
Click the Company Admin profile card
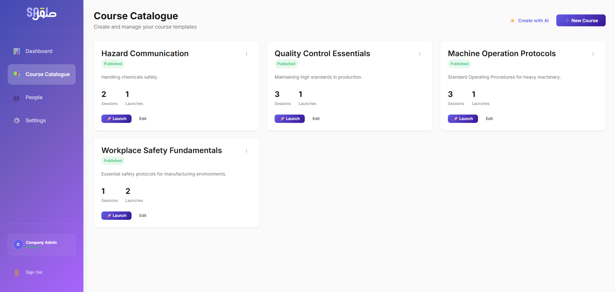tap(41, 244)
